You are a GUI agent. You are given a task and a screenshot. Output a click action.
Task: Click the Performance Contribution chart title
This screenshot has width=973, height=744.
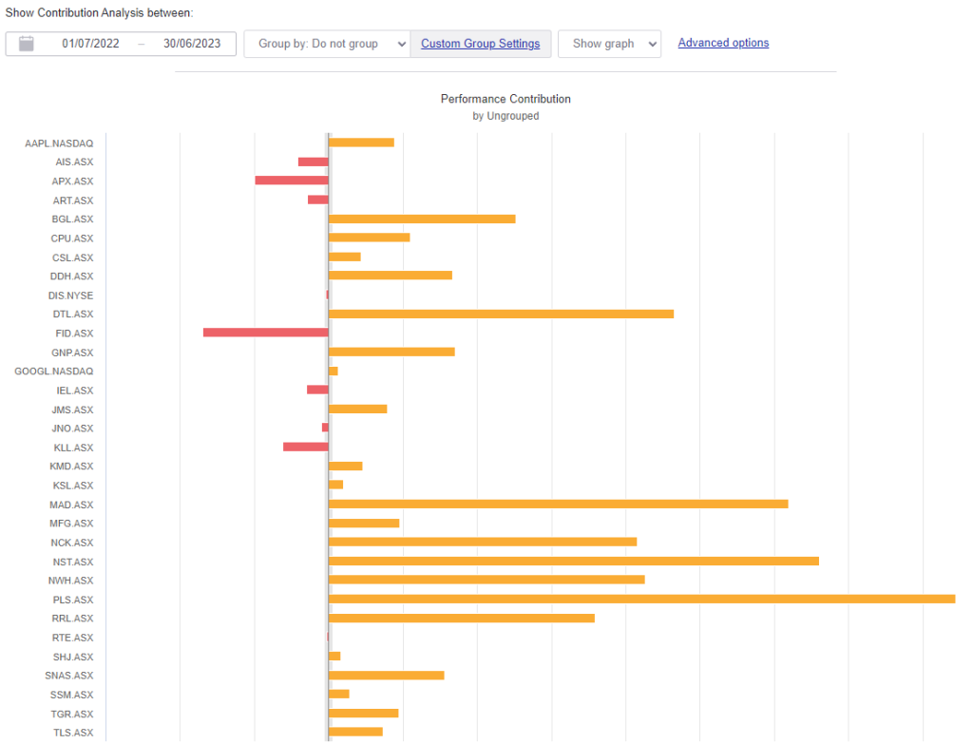(x=506, y=99)
